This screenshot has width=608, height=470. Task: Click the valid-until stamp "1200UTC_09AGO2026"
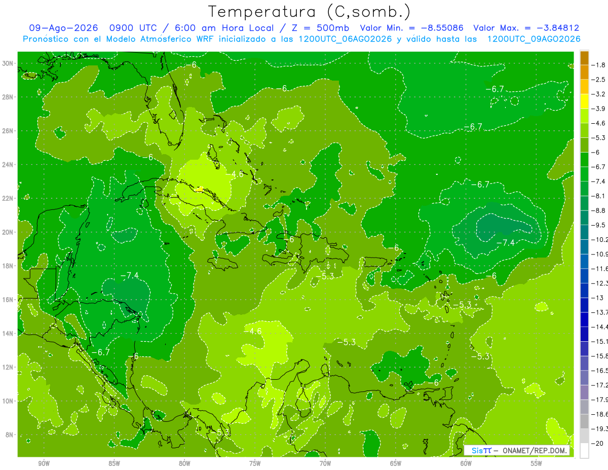click(x=534, y=39)
